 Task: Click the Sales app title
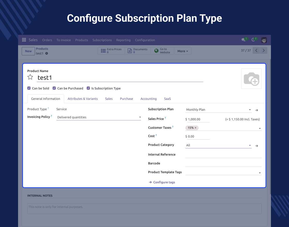pos(33,40)
